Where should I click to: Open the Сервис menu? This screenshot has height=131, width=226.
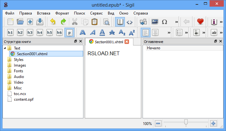pyautogui.click(x=96, y=13)
